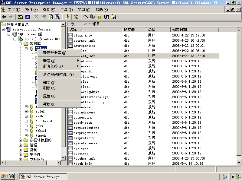Click the Run a wizard wand icon
242x181 pixels.
(x=86, y=17)
